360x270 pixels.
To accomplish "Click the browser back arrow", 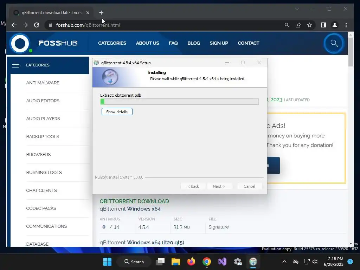I will tap(14, 25).
